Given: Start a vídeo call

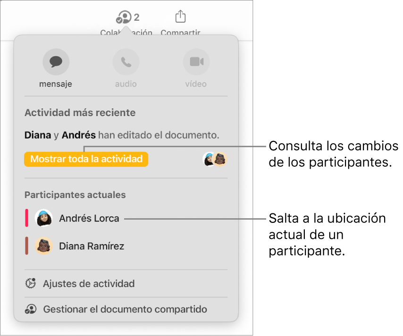Looking at the screenshot, I should (196, 62).
